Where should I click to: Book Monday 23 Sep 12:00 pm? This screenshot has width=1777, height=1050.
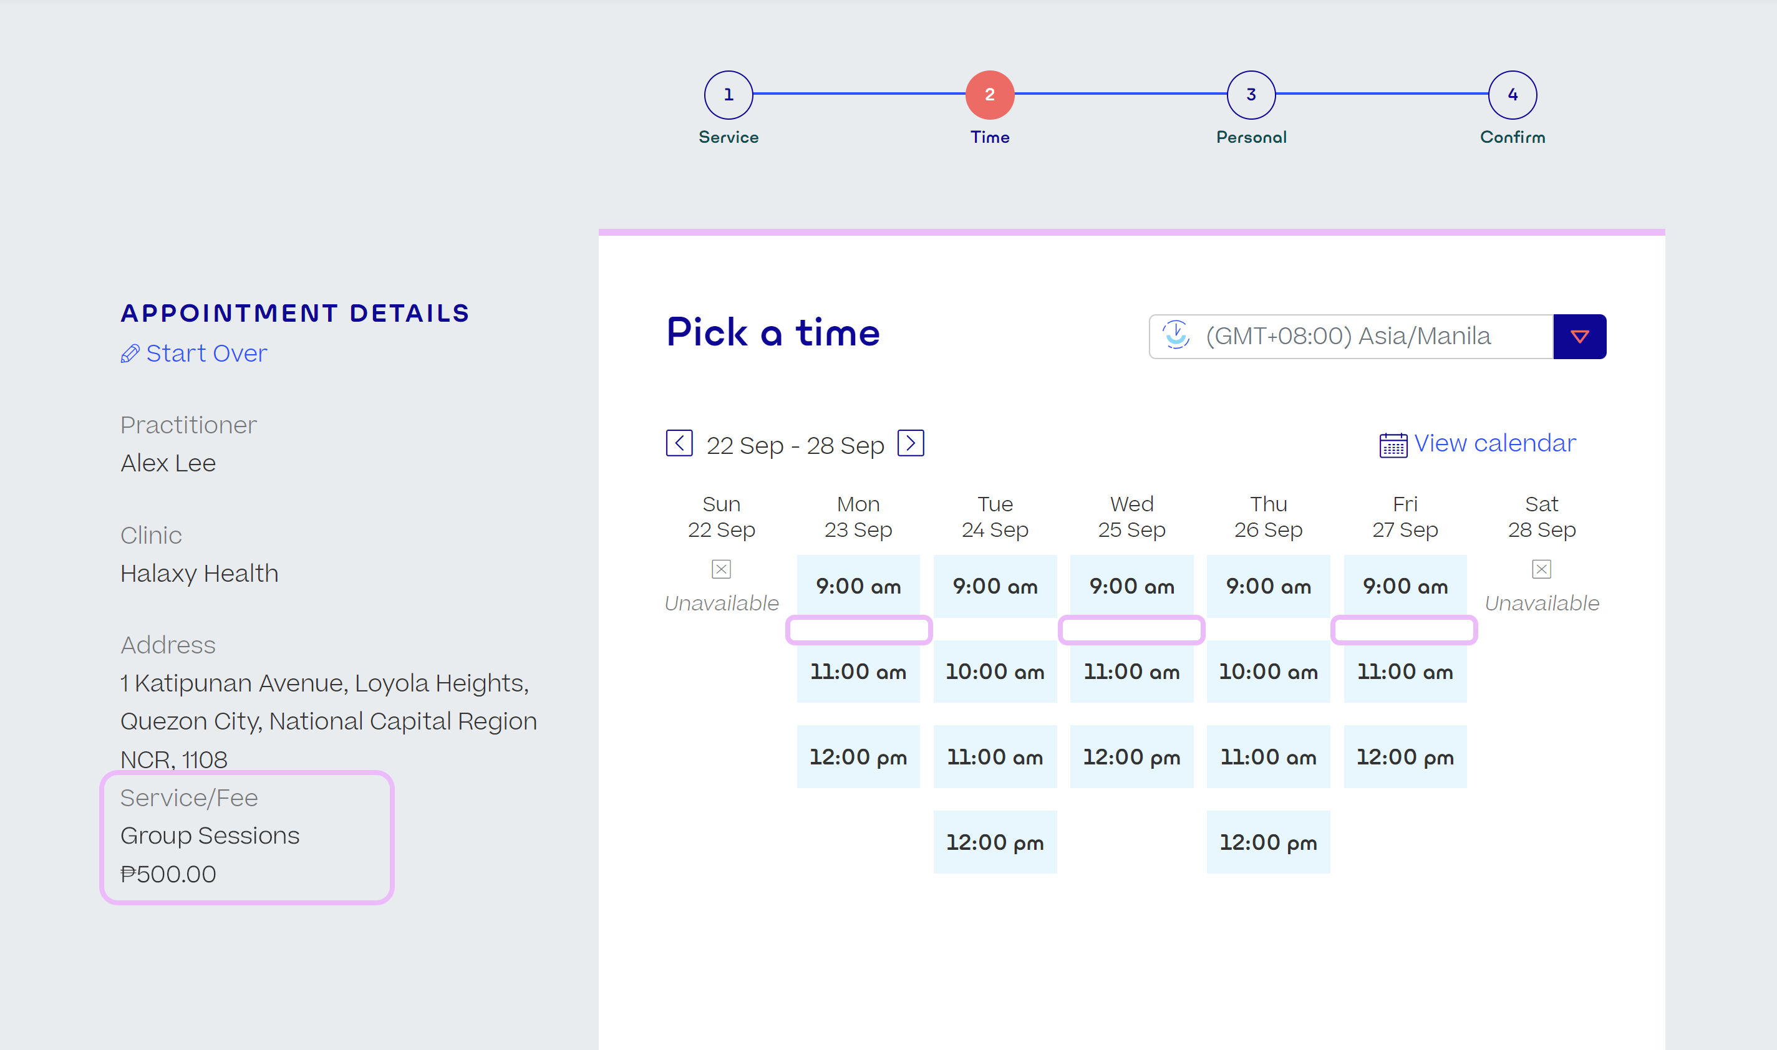(x=858, y=757)
